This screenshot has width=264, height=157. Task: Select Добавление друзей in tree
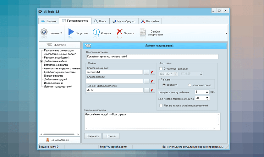[56, 79]
